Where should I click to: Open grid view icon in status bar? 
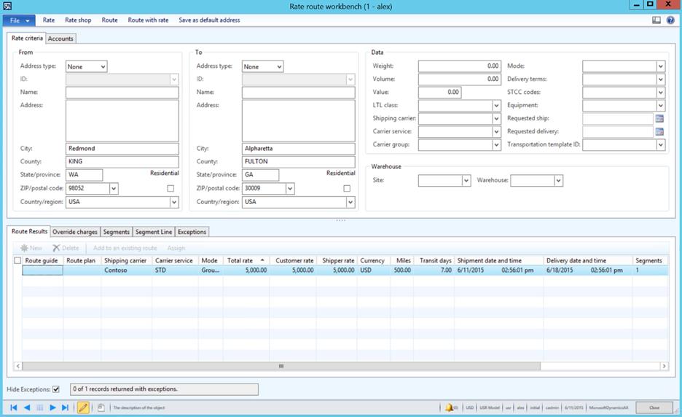[x=39, y=408]
